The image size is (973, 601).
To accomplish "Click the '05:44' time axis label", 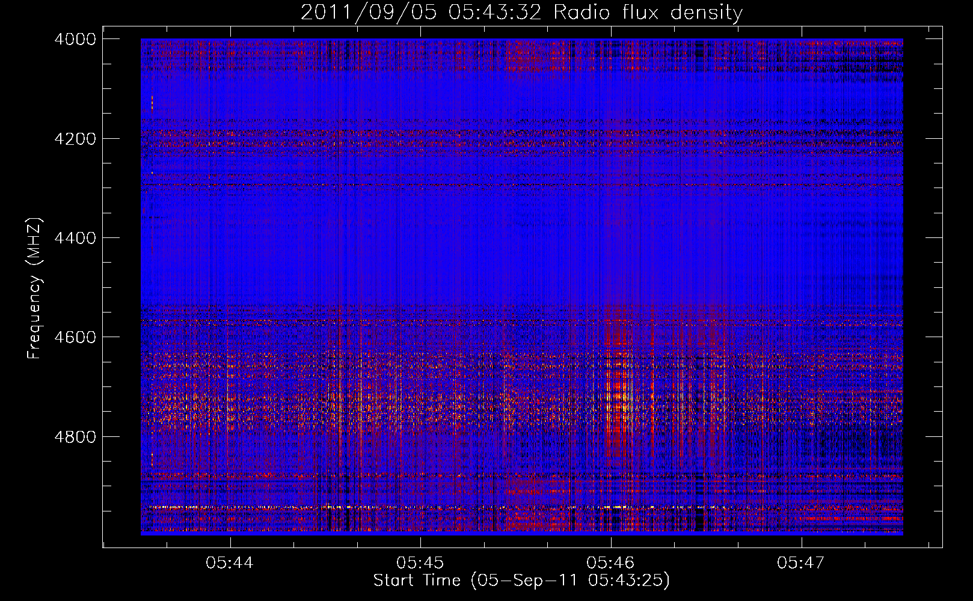I will pos(230,563).
